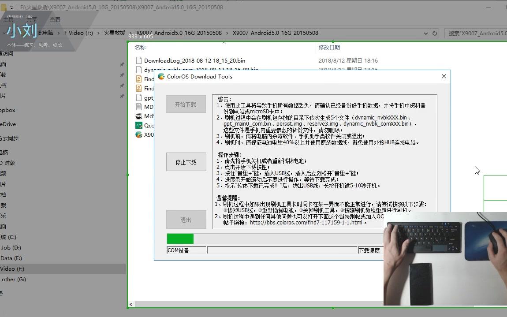Image resolution: width=507 pixels, height=317 pixels.
Task: Expand the chevron after 此电脑 in the breadcrumb
Action: point(59,33)
